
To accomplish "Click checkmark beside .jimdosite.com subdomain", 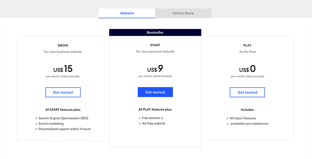I will [227, 124].
